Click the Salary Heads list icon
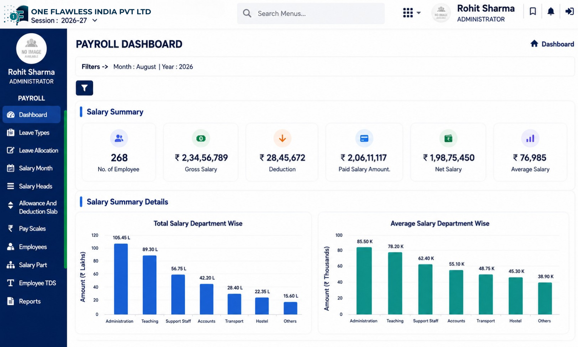The image size is (578, 347). (x=11, y=186)
